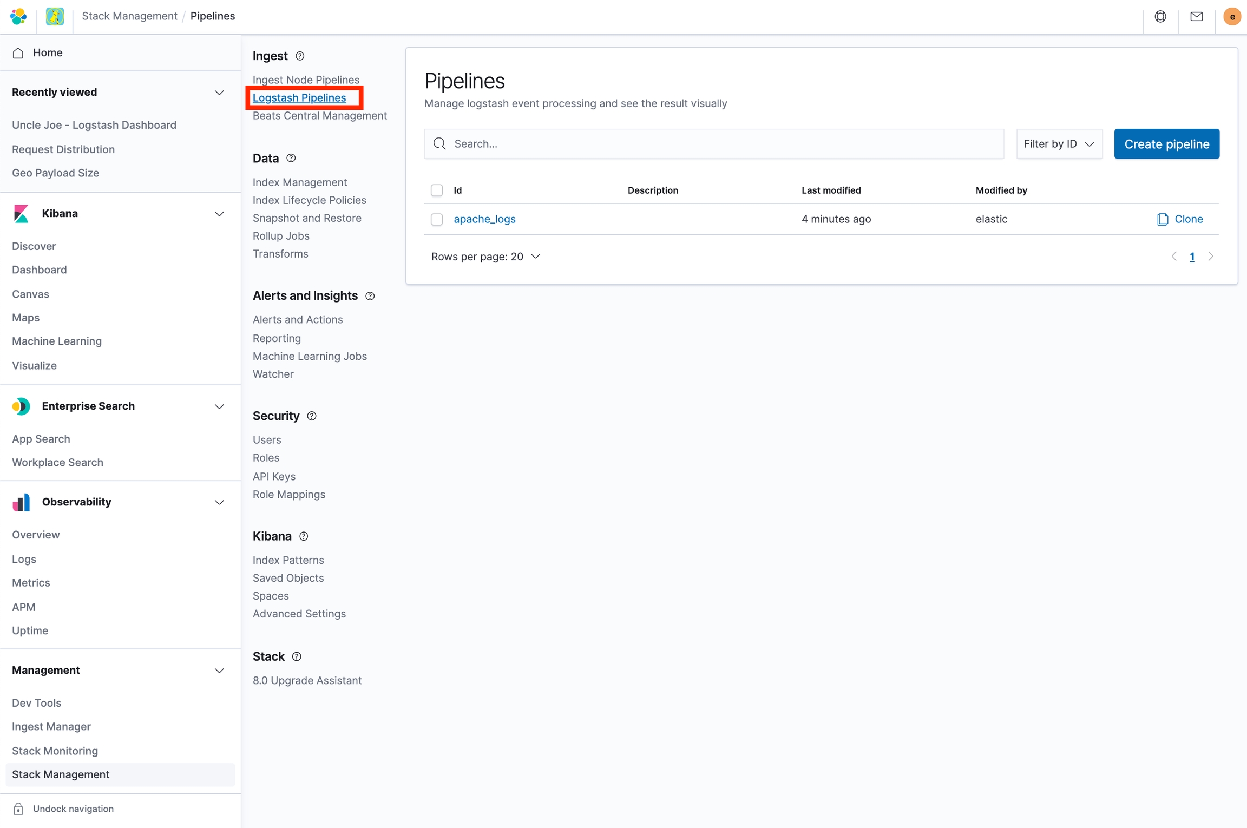
Task: Open the space selector avatar icon
Action: [55, 16]
